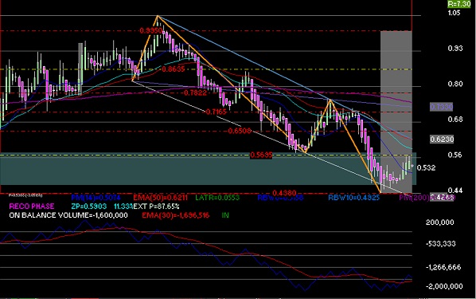This screenshot has width=476, height=299.
Task: Select the 0.80 price axis label
Action: pyautogui.click(x=455, y=84)
